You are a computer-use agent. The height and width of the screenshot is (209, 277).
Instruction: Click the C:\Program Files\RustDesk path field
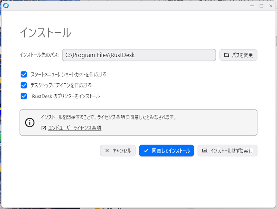pyautogui.click(x=139, y=55)
